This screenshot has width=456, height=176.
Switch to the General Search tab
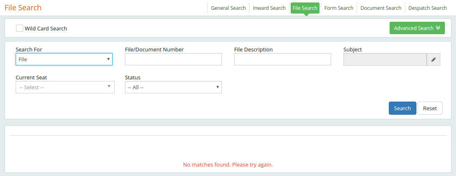228,8
